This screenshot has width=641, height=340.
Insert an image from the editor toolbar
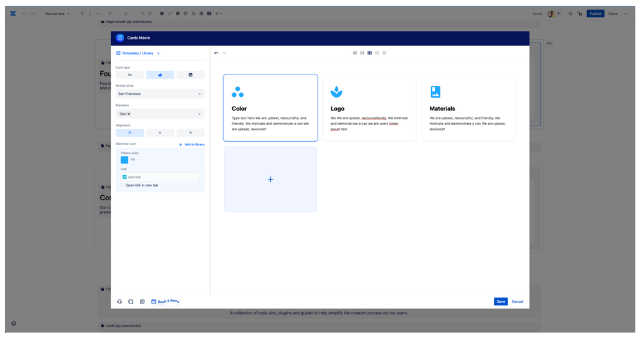pyautogui.click(x=178, y=13)
